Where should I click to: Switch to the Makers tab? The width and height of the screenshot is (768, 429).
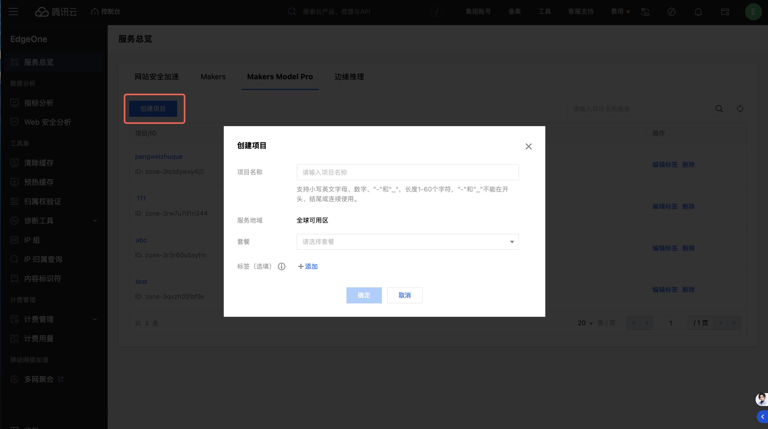click(213, 77)
